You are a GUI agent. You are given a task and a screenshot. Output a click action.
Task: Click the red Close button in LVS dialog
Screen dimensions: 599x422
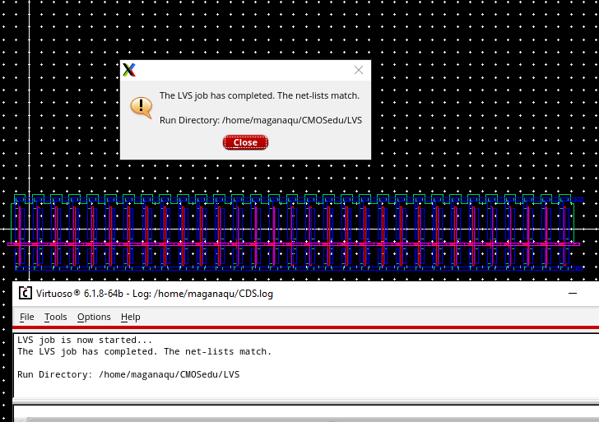click(x=245, y=142)
